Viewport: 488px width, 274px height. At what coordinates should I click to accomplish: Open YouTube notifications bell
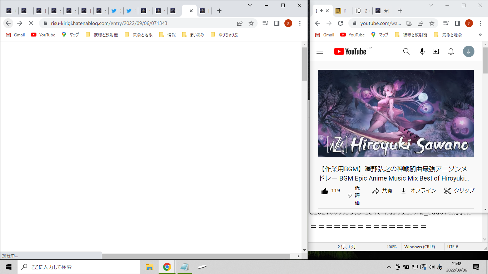(x=451, y=51)
